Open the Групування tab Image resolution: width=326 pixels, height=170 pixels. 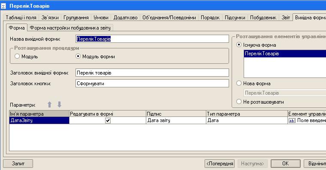pyautogui.click(x=76, y=18)
